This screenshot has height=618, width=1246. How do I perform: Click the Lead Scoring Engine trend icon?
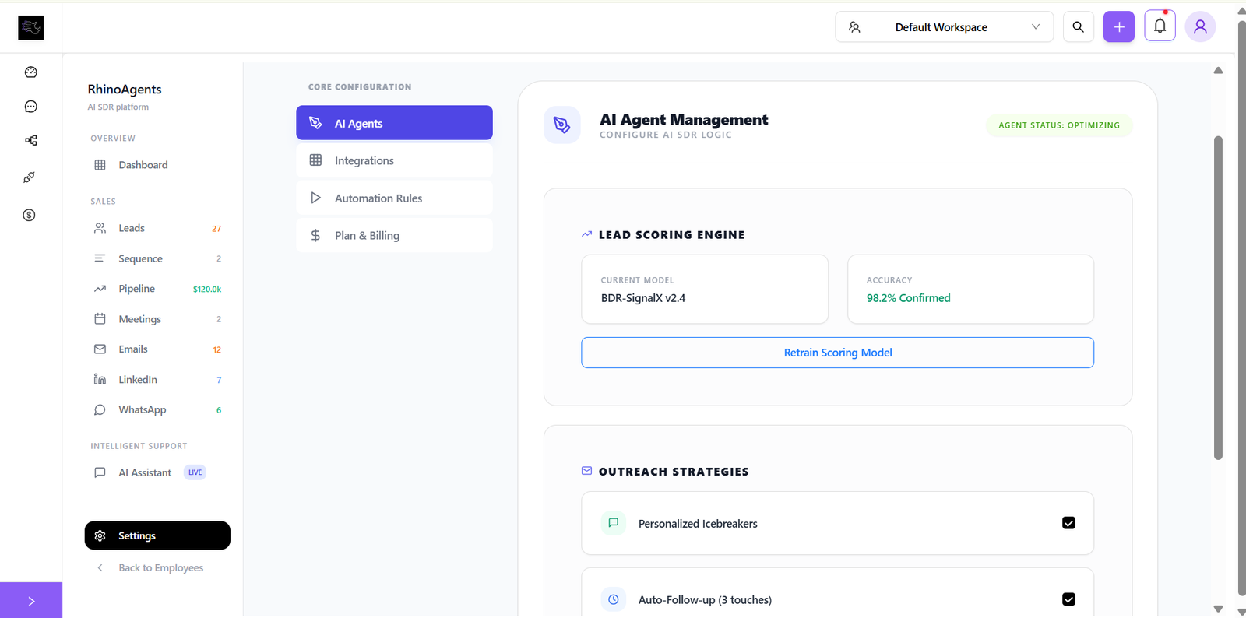586,234
